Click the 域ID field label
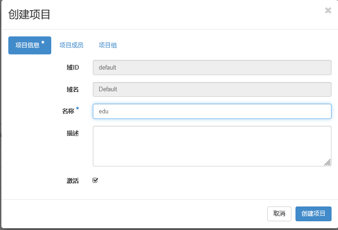The image size is (338, 230). click(x=72, y=68)
